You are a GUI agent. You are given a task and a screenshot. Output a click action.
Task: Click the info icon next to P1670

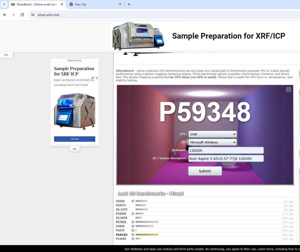(x=133, y=230)
